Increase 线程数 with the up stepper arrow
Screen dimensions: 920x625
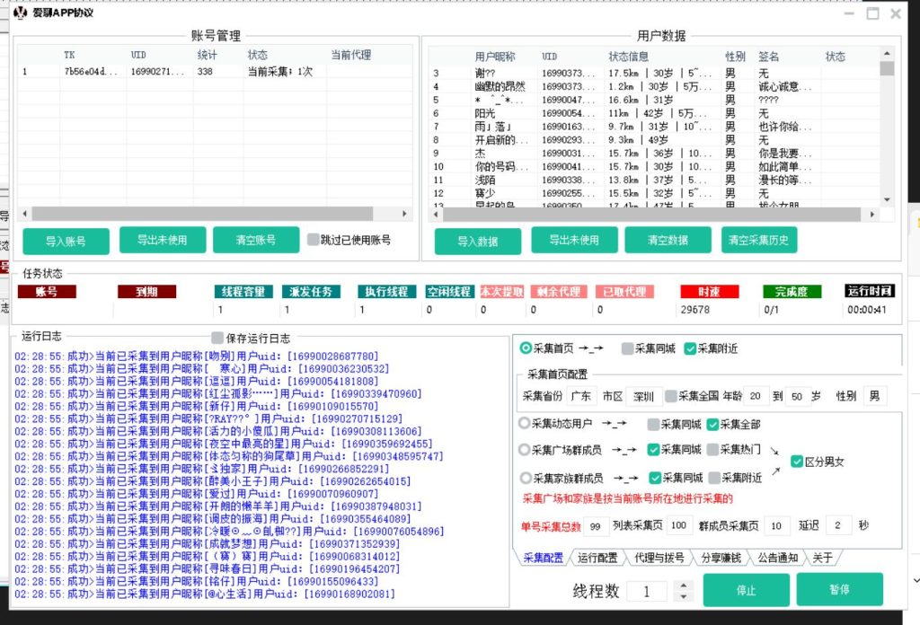(685, 585)
